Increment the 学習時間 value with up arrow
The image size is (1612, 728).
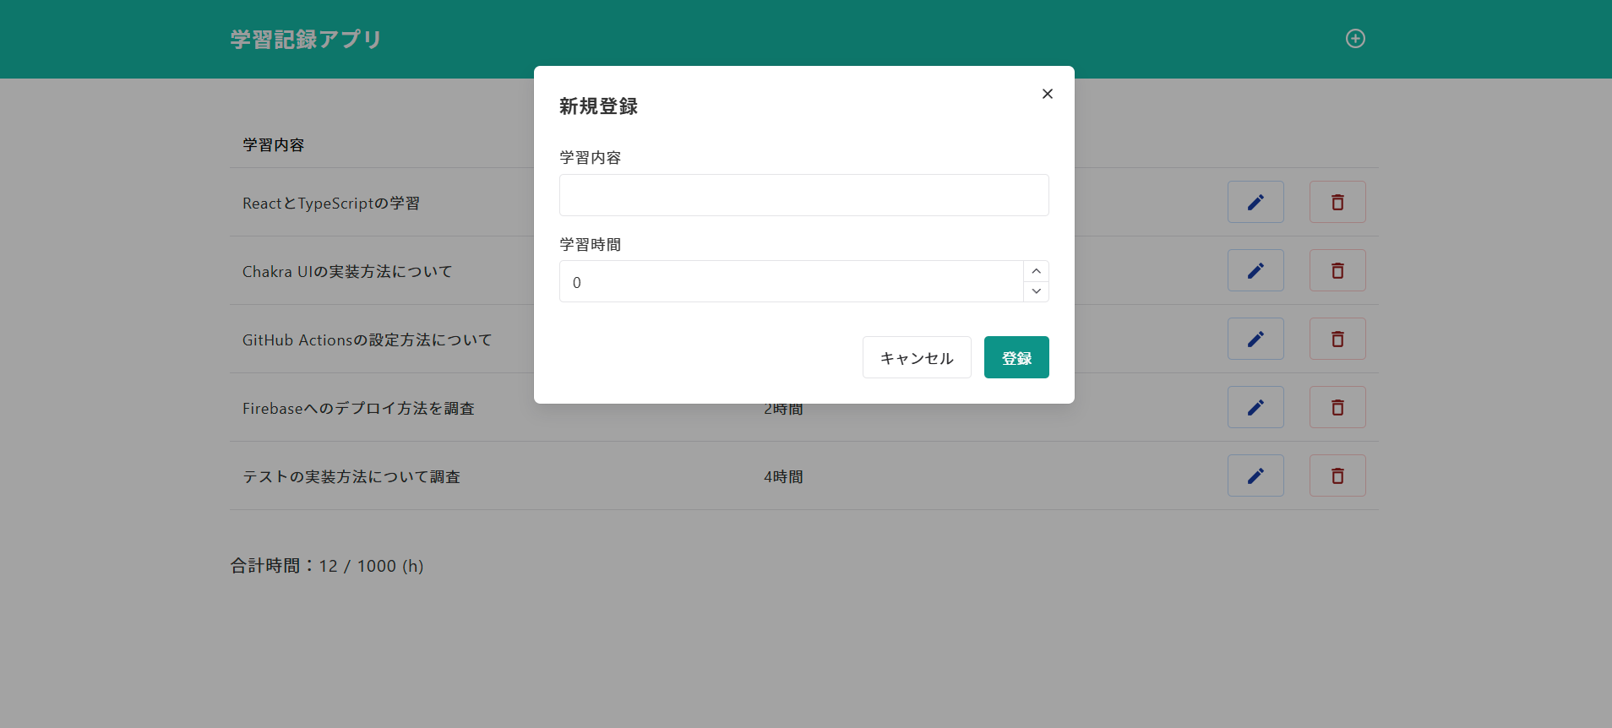1037,271
